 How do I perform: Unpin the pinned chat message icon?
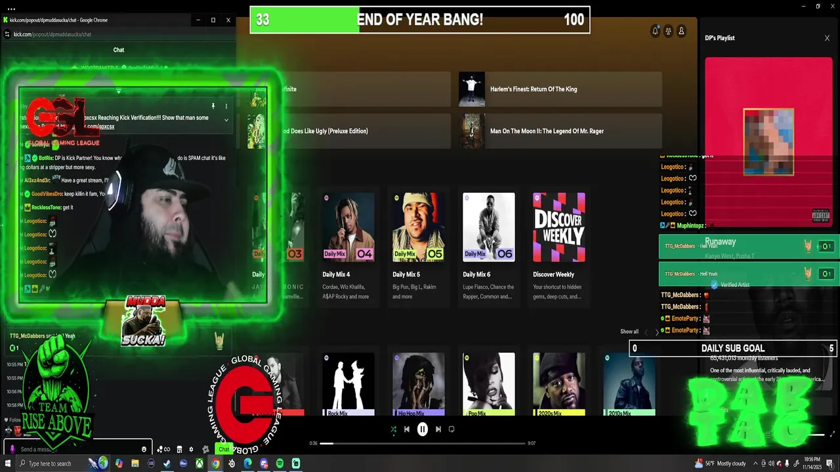coord(213,106)
